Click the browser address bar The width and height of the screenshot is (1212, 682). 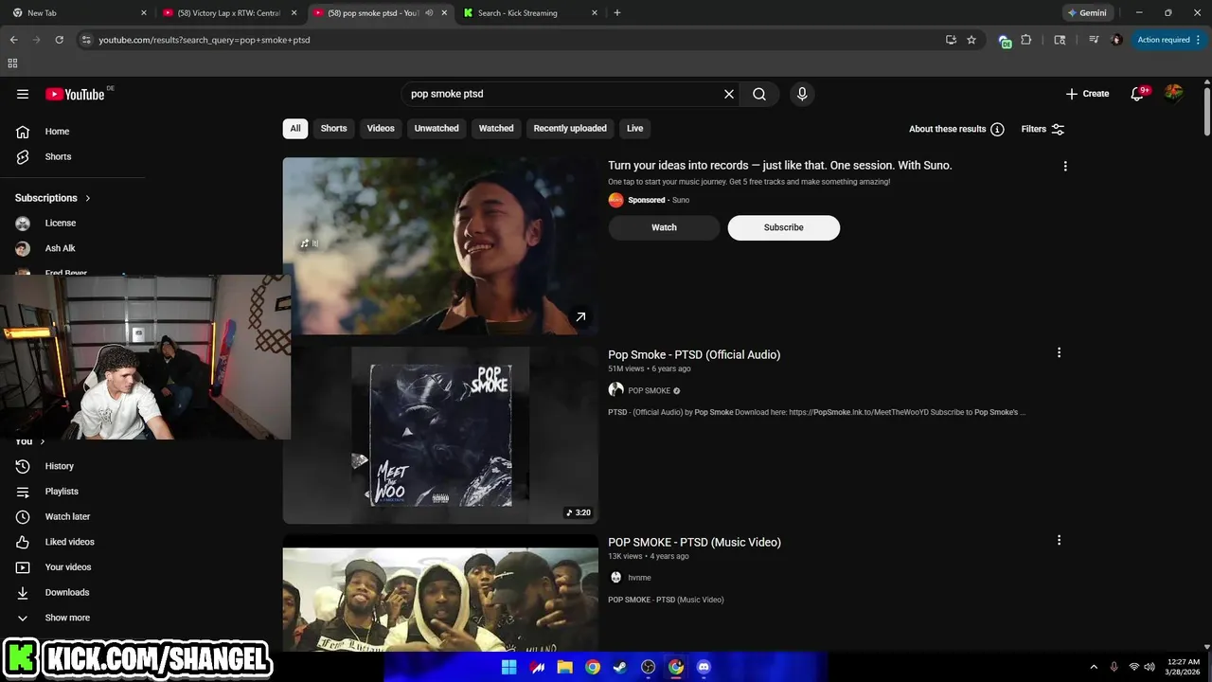(x=511, y=40)
